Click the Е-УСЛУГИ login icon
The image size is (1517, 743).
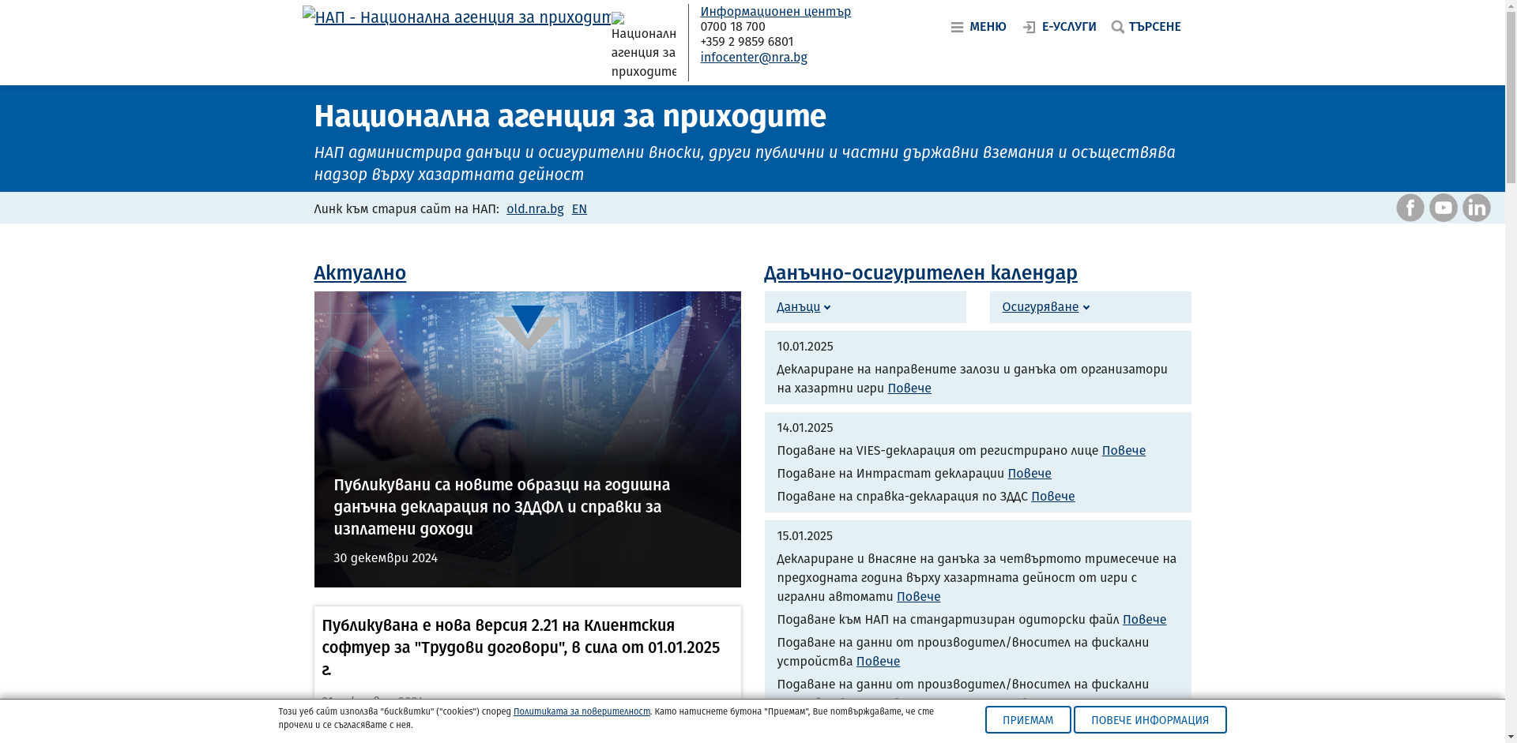[x=1030, y=26]
